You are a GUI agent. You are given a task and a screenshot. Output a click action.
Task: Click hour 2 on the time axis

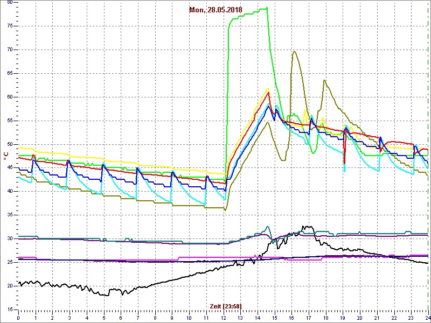[52, 318]
